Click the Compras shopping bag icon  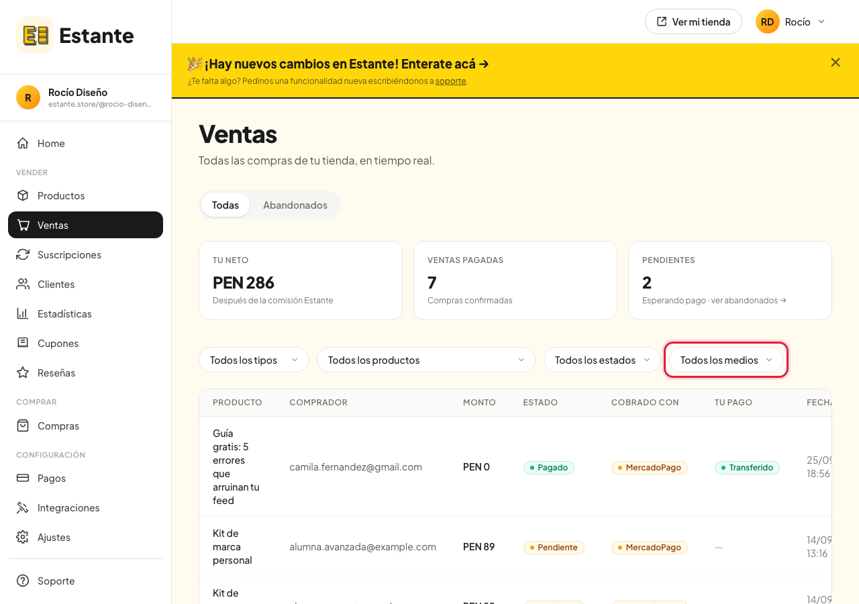point(23,425)
